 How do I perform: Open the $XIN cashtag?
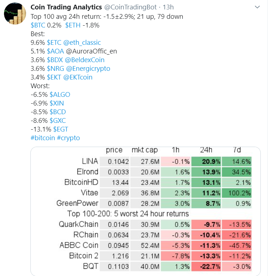[56, 103]
